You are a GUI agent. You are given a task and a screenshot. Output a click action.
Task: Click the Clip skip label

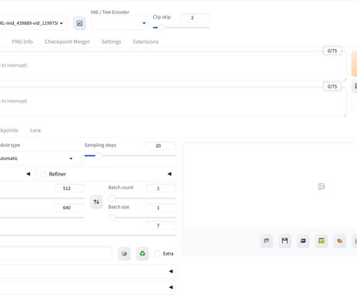(161, 17)
